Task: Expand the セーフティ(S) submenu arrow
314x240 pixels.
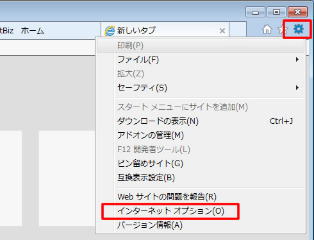Action: tap(297, 88)
